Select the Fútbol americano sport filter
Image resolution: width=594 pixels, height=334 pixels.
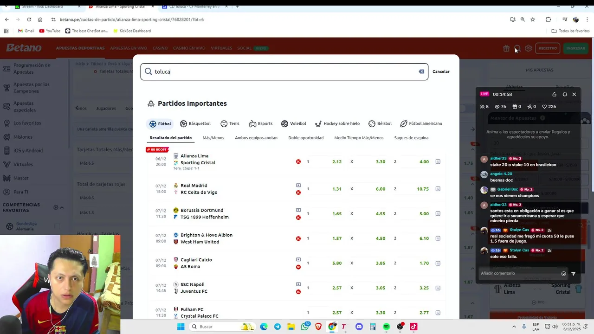point(421,124)
